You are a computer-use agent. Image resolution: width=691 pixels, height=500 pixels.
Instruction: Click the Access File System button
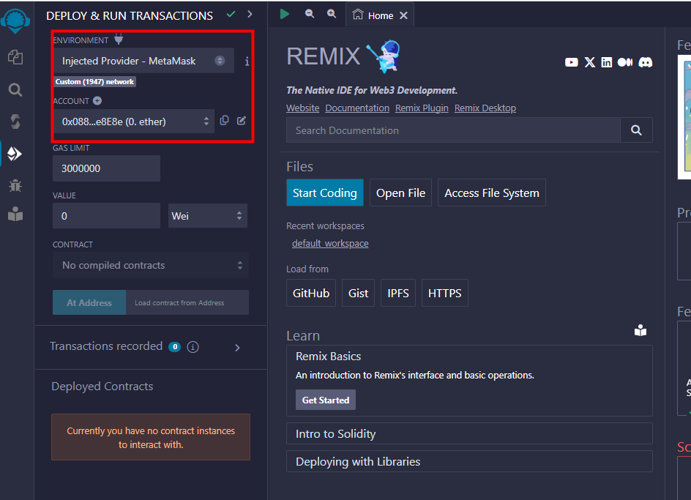click(492, 193)
